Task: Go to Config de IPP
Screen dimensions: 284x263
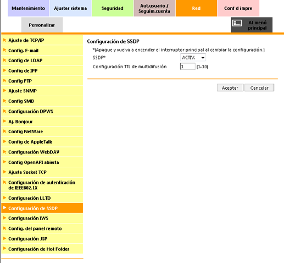Action: (x=42, y=71)
